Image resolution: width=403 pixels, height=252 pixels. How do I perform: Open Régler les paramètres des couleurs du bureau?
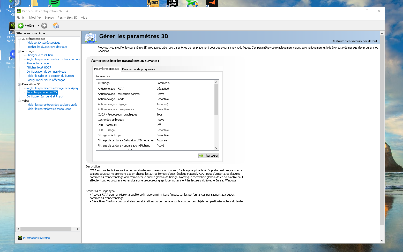pos(53,59)
